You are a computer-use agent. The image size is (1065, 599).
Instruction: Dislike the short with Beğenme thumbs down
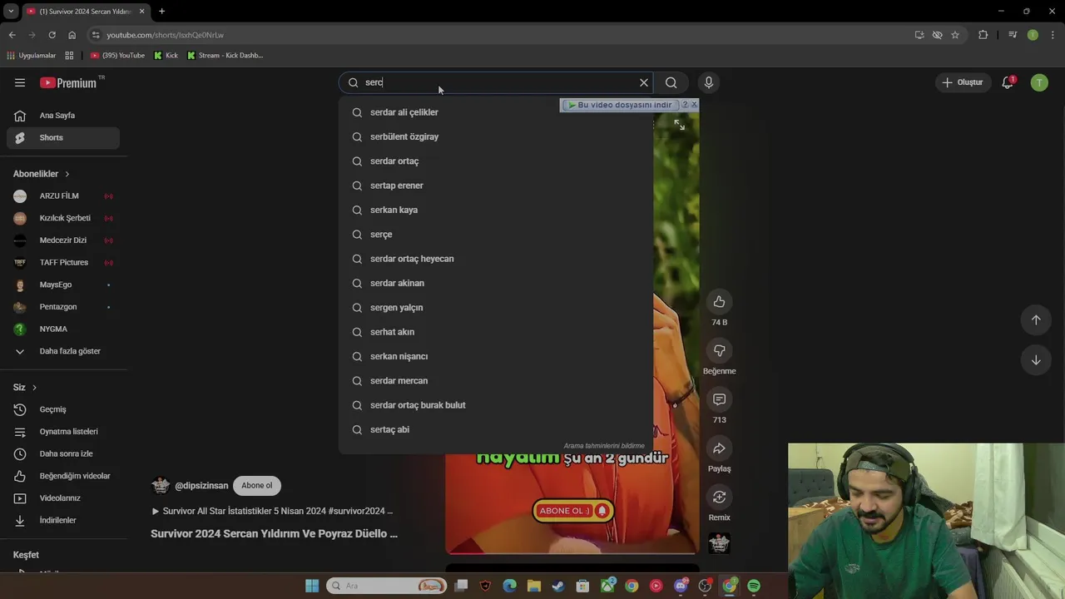point(719,351)
